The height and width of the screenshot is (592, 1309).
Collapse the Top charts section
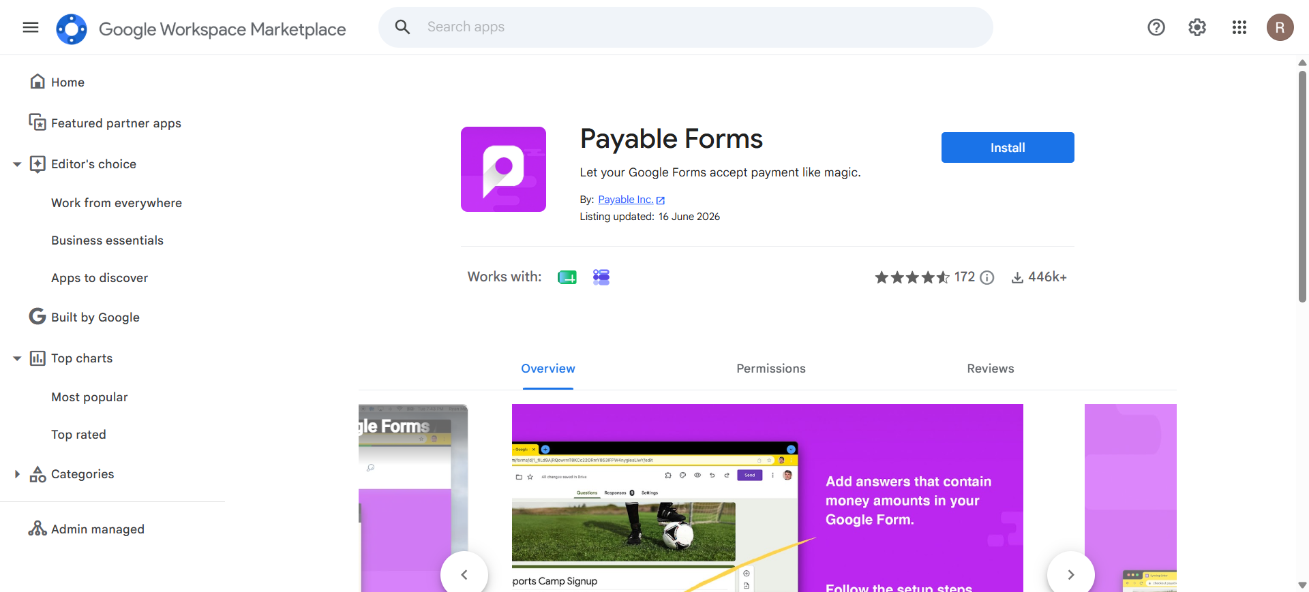pos(17,358)
